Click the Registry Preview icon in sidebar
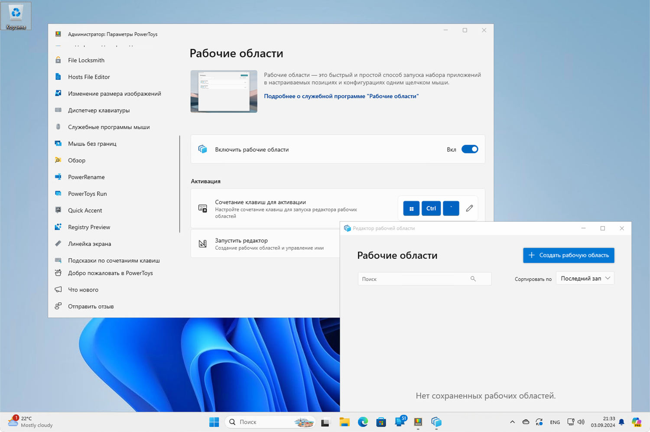Image resolution: width=650 pixels, height=432 pixels. coord(58,227)
